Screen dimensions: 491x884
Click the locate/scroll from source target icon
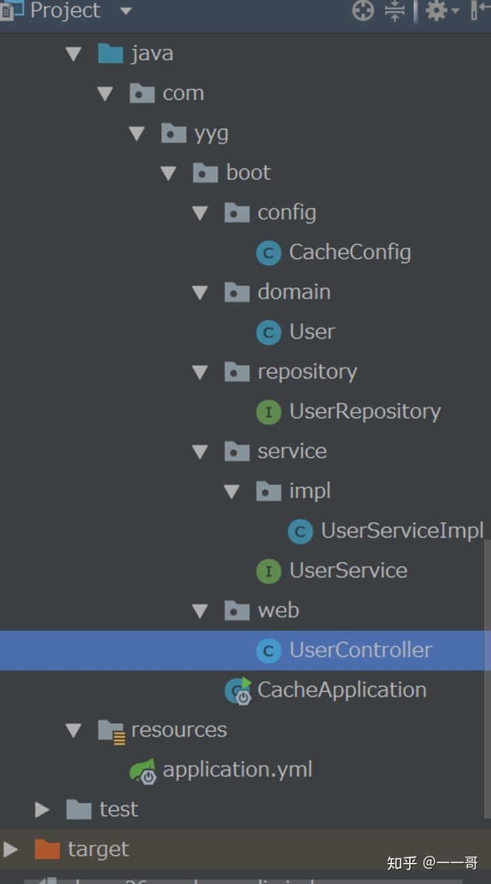(x=363, y=10)
